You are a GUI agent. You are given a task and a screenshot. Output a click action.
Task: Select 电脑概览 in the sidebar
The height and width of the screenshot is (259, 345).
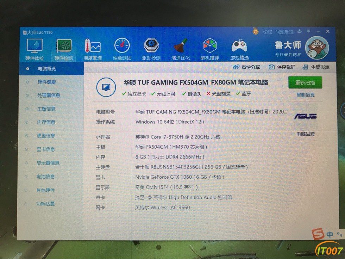[x=51, y=69]
